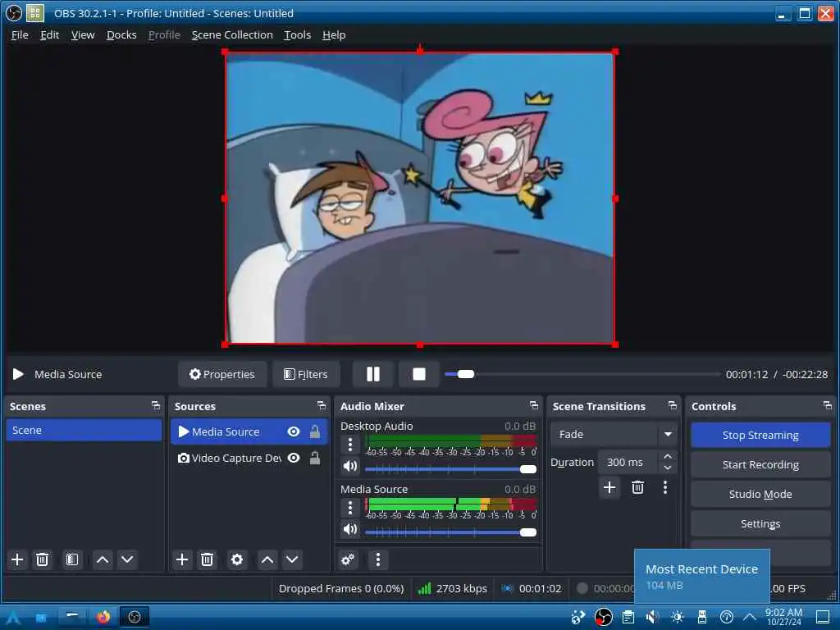Add a new source with plus icon

point(182,559)
